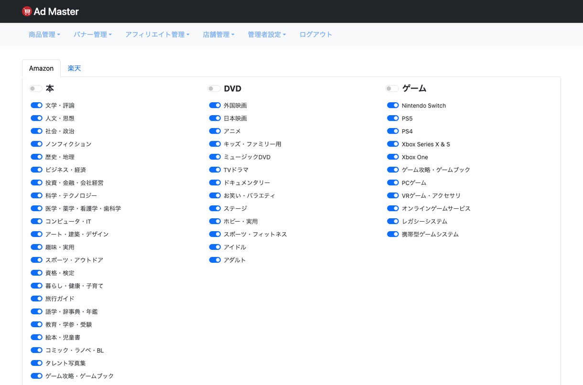Viewport: 583px width, 385px height.
Task: Toggle the PCゲーム switch
Action: [393, 182]
